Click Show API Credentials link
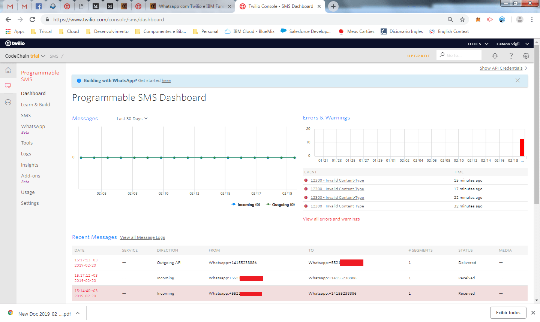The height and width of the screenshot is (322, 540). pyautogui.click(x=501, y=68)
